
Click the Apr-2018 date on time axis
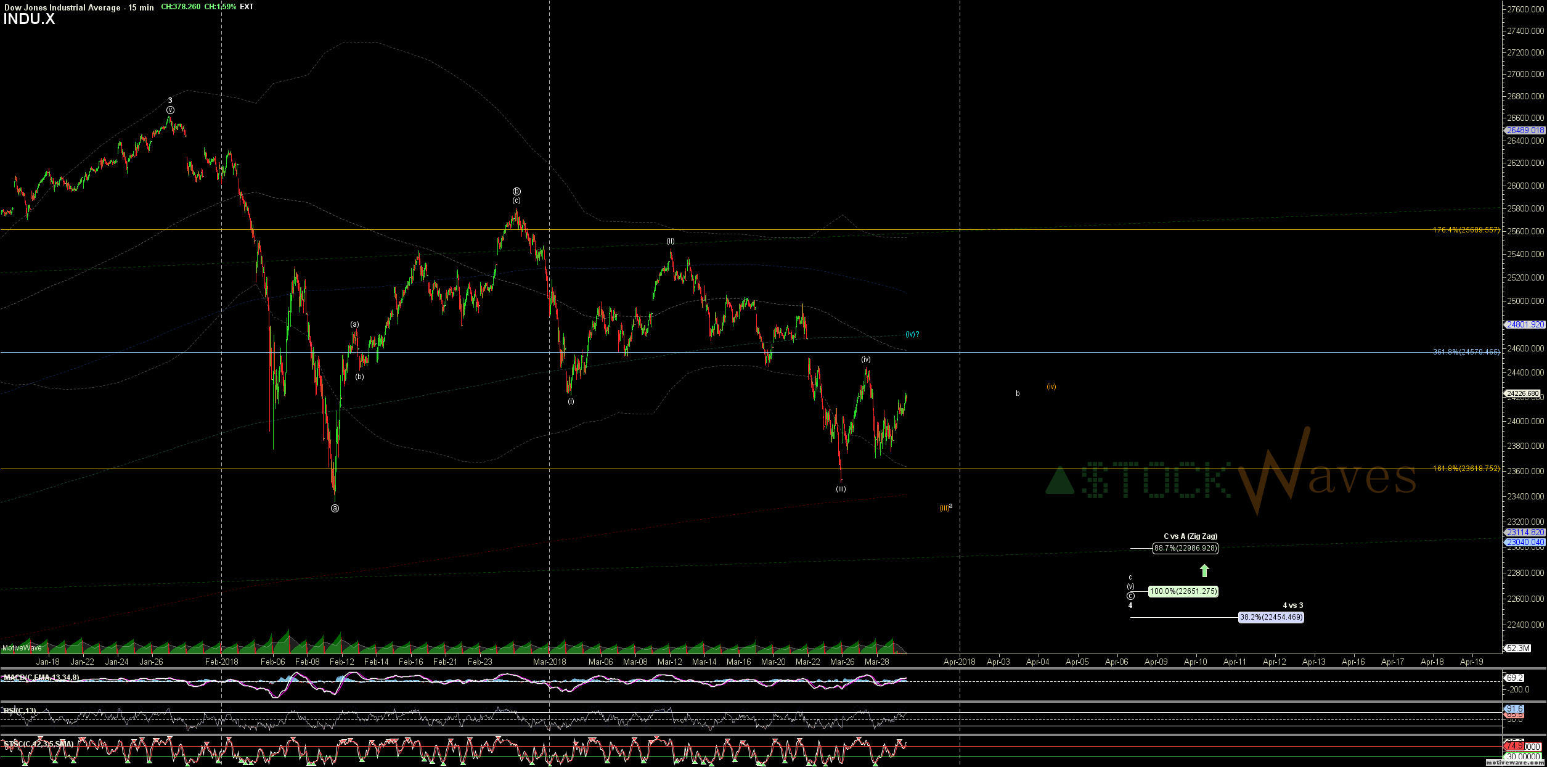pyautogui.click(x=960, y=662)
